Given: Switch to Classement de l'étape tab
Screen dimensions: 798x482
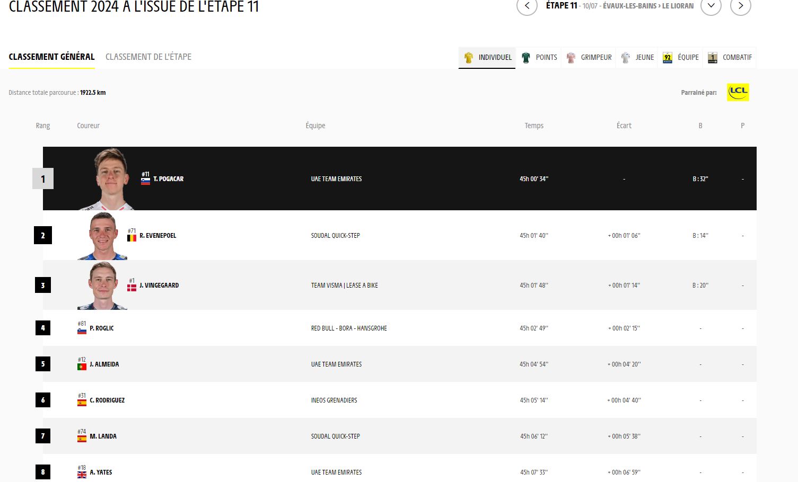Looking at the screenshot, I should tap(148, 57).
